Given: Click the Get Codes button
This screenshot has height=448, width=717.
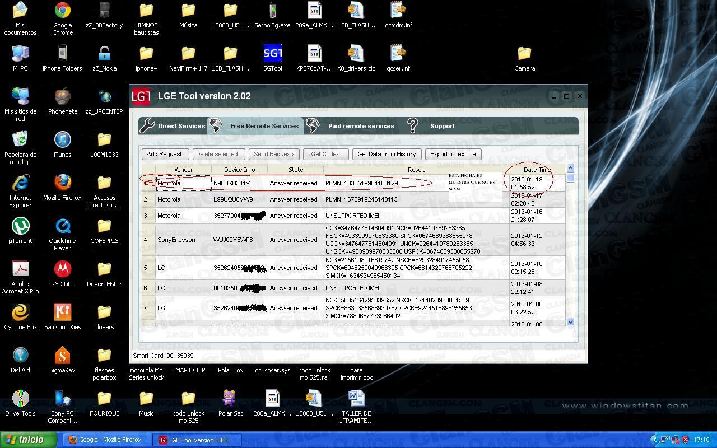Looking at the screenshot, I should pyautogui.click(x=325, y=154).
